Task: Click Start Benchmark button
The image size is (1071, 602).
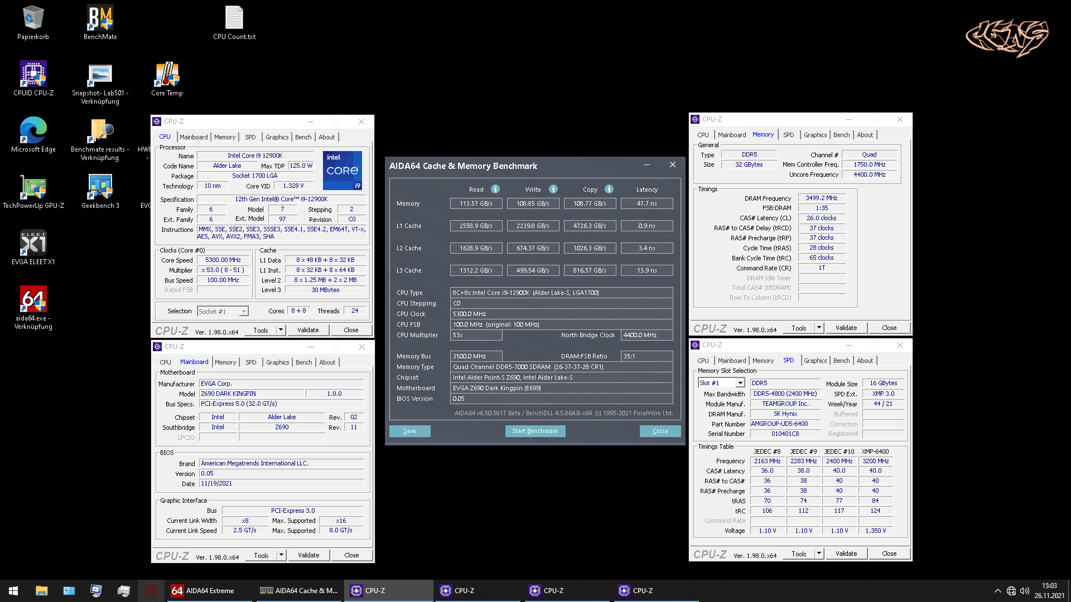Action: point(535,431)
